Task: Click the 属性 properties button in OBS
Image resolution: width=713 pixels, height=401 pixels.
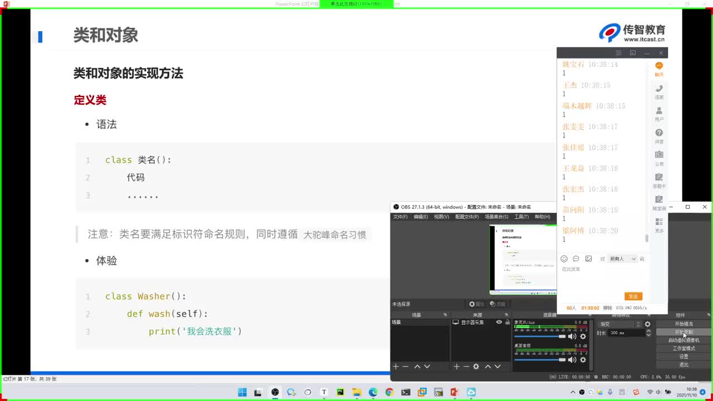Action: 477,304
